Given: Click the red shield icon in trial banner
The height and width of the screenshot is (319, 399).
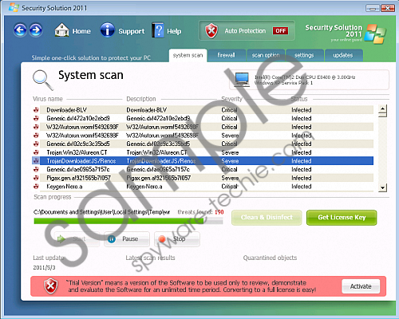Looking at the screenshot, I should [51, 286].
